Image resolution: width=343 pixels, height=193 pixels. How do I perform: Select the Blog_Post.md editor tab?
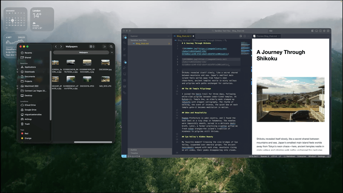click(x=184, y=36)
